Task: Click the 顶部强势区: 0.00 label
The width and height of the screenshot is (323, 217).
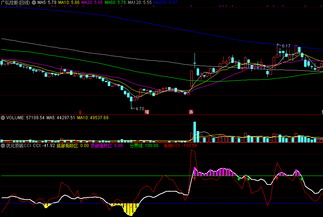Action: click(107, 146)
